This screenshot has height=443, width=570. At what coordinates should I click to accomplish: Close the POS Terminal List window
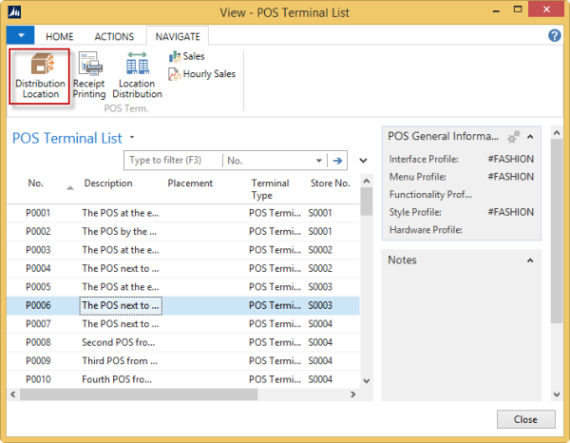(x=525, y=419)
